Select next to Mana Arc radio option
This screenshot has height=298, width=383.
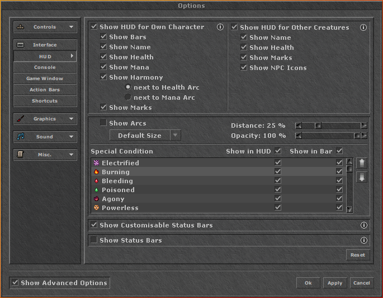click(128, 97)
